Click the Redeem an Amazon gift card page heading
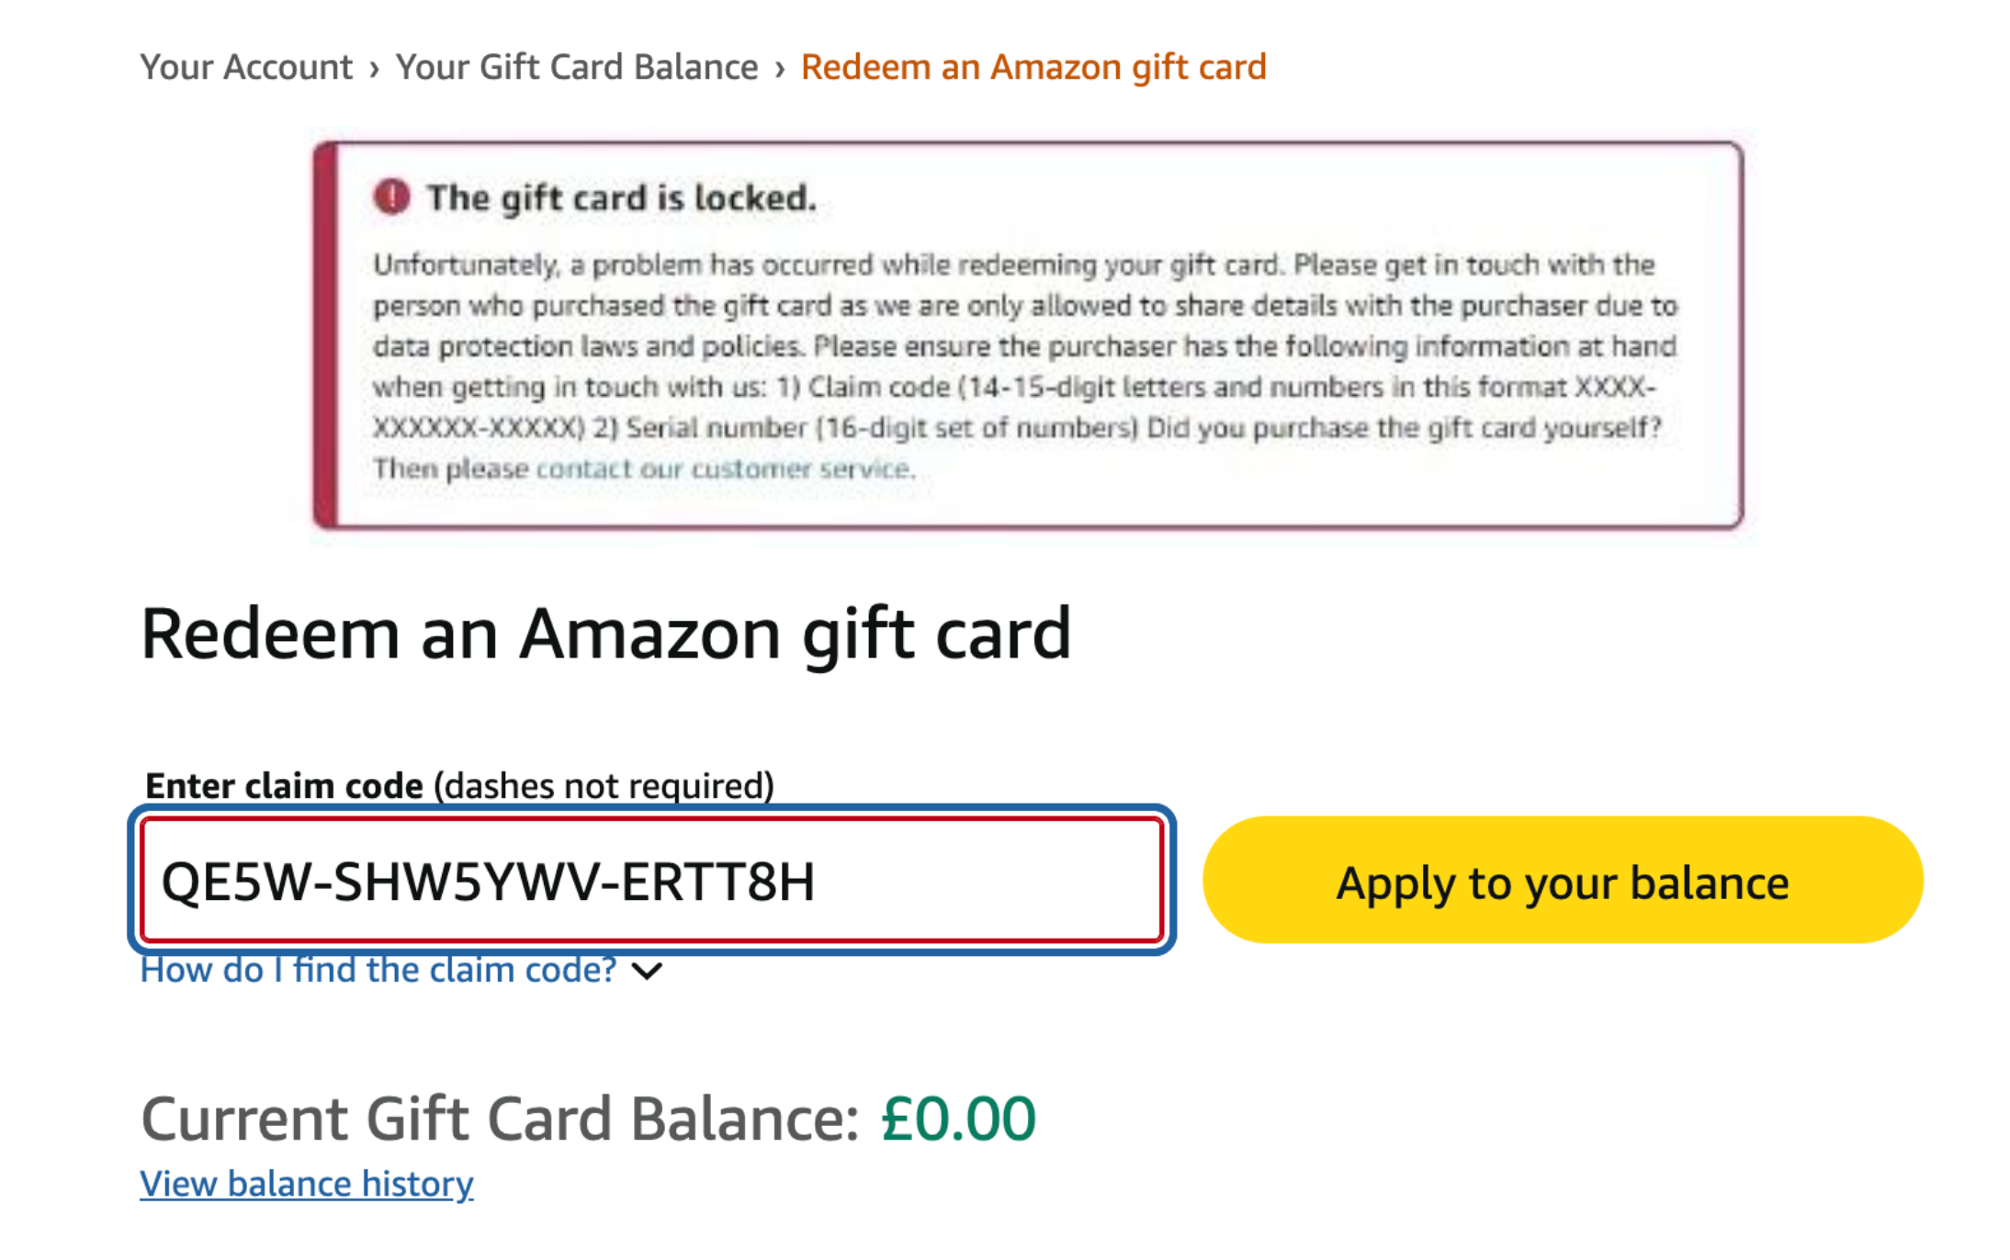This screenshot has width=2010, height=1260. pyautogui.click(x=606, y=634)
